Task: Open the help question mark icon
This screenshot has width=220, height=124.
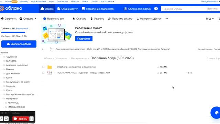Action: (x=156, y=9)
